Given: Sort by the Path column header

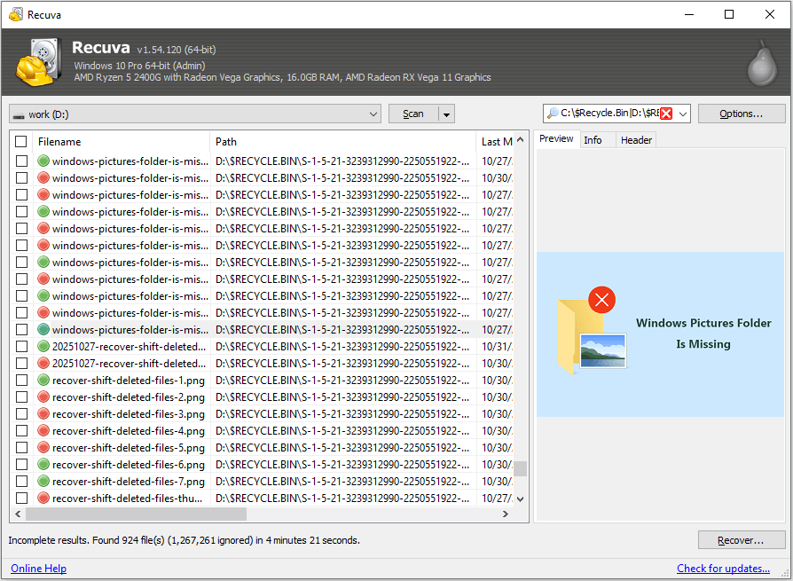Looking at the screenshot, I should (x=342, y=142).
